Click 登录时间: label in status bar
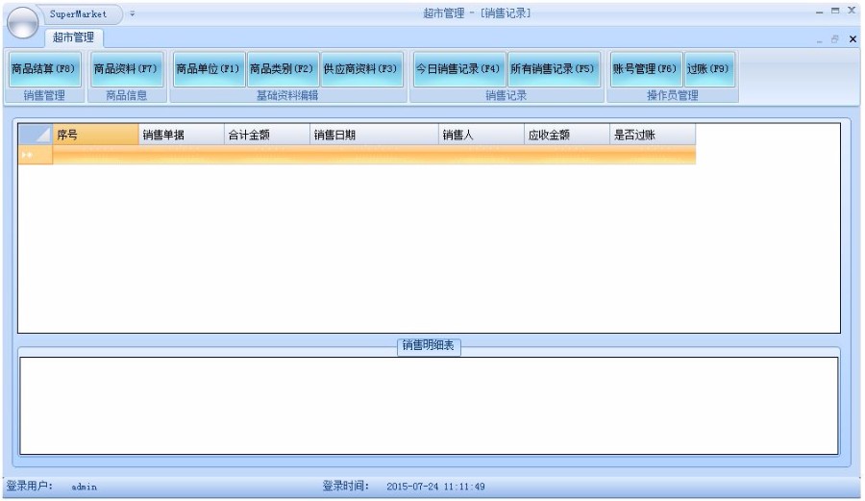Image resolution: width=865 pixels, height=501 pixels. pyautogui.click(x=345, y=487)
